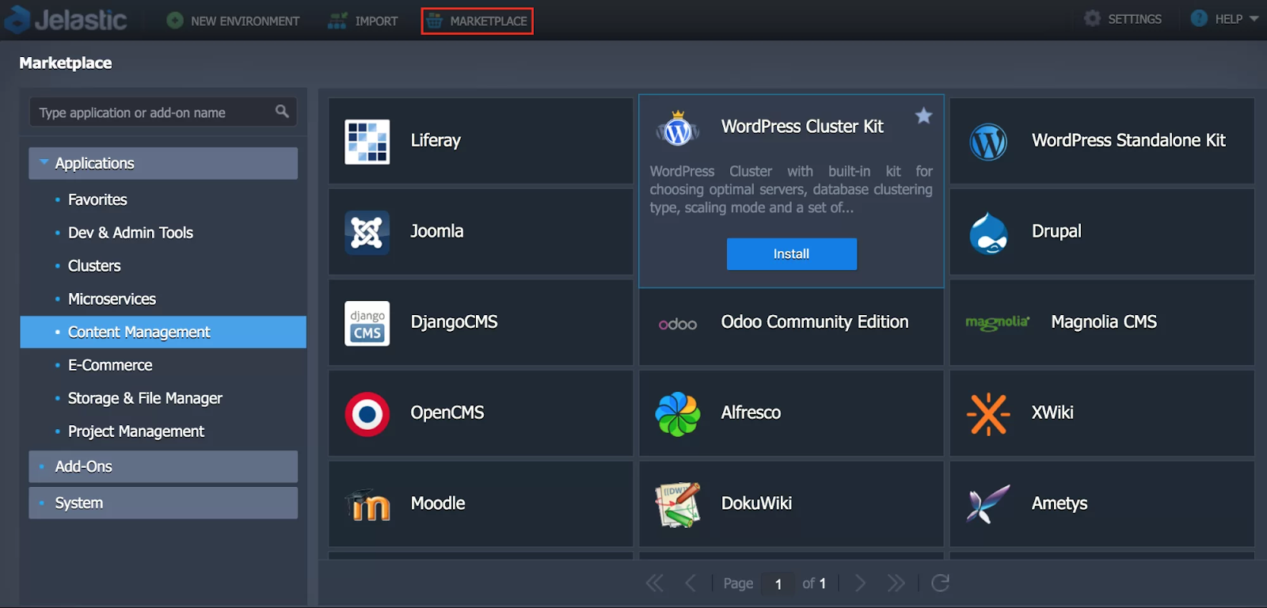The height and width of the screenshot is (608, 1267).
Task: Open the Help dropdown arrow
Action: (1254, 19)
